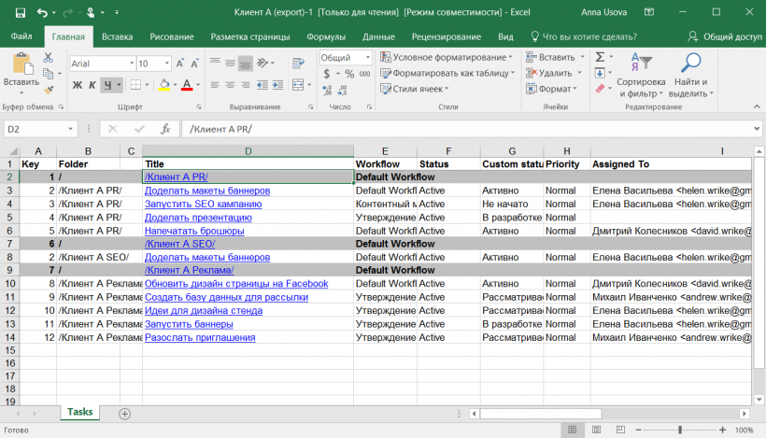Image resolution: width=766 pixels, height=438 pixels.
Task: Select the Tasks sheet tab
Action: [80, 412]
